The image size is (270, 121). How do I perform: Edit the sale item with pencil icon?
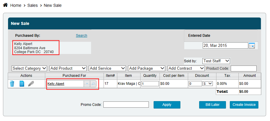point(31,84)
